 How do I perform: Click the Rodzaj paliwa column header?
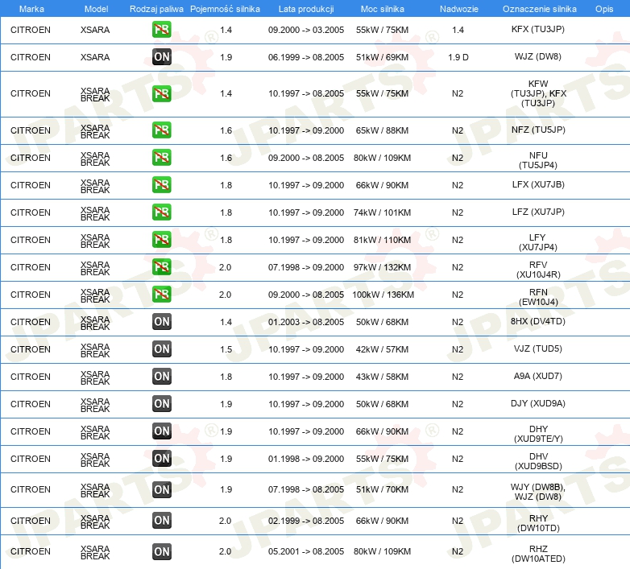coord(156,9)
